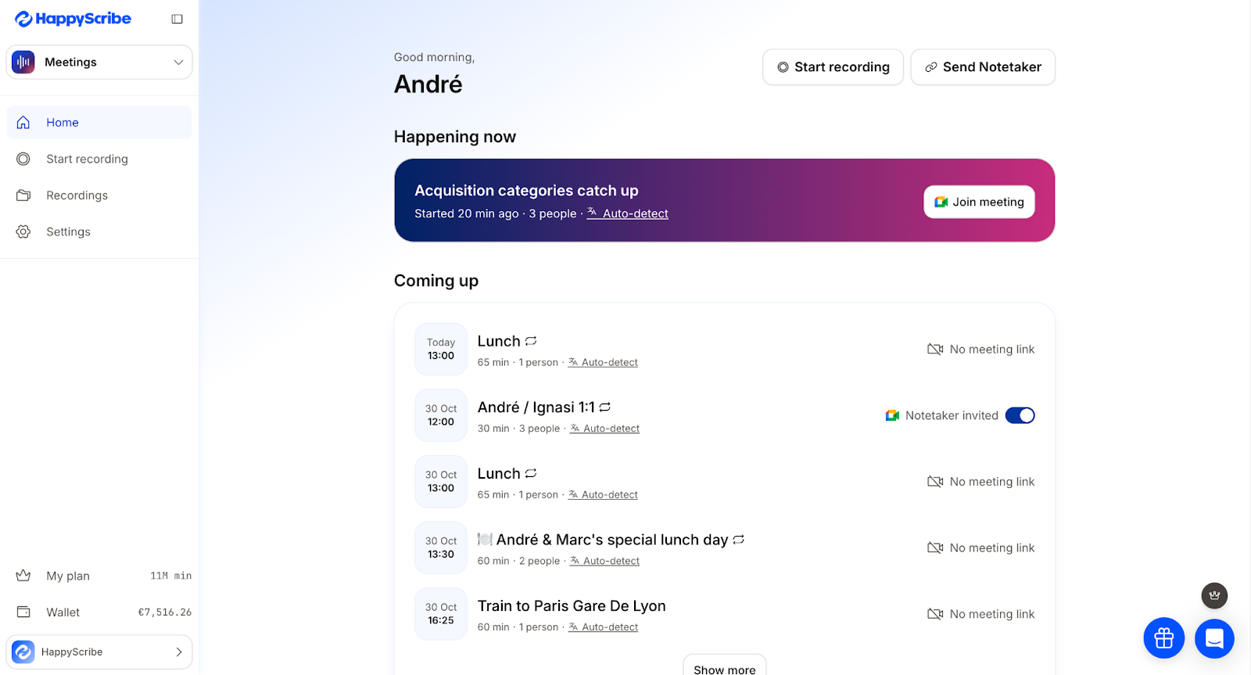Disable Notetaker invited for André / Ignasi 1:1

(1020, 415)
